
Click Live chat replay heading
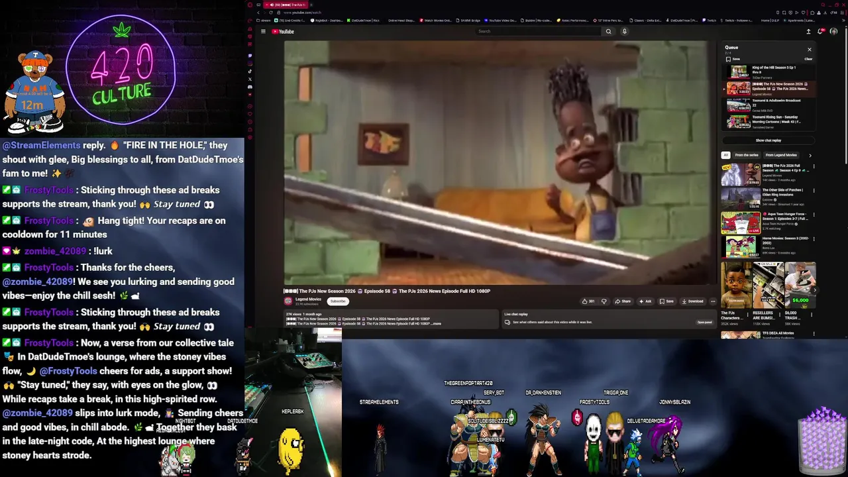click(x=516, y=314)
